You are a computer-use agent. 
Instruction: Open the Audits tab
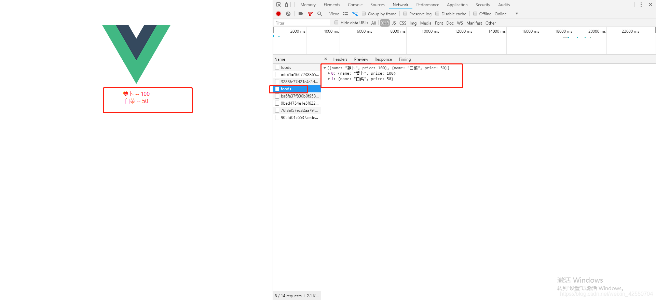504,5
